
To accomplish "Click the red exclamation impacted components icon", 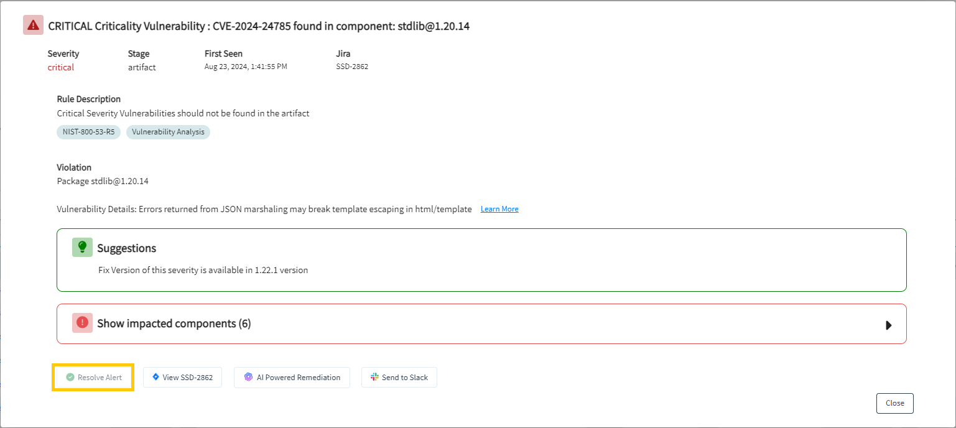I will pos(82,323).
